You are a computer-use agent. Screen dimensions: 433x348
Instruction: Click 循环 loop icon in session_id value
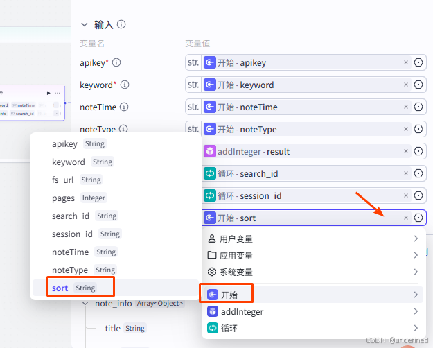coord(210,195)
